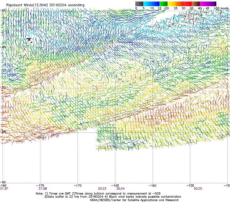
Task: Click the '-40' latitude label
Action: (3, 10)
